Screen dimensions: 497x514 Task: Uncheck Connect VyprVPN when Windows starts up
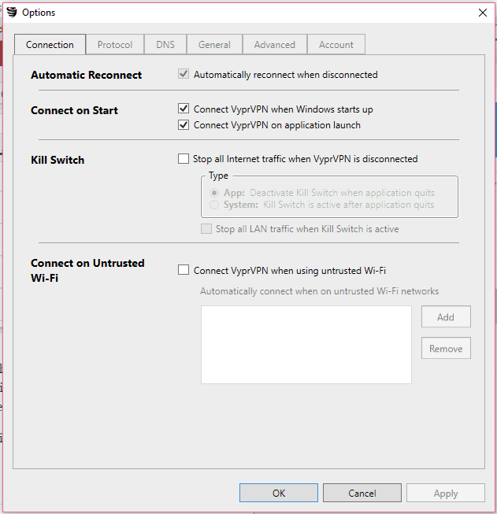[184, 109]
